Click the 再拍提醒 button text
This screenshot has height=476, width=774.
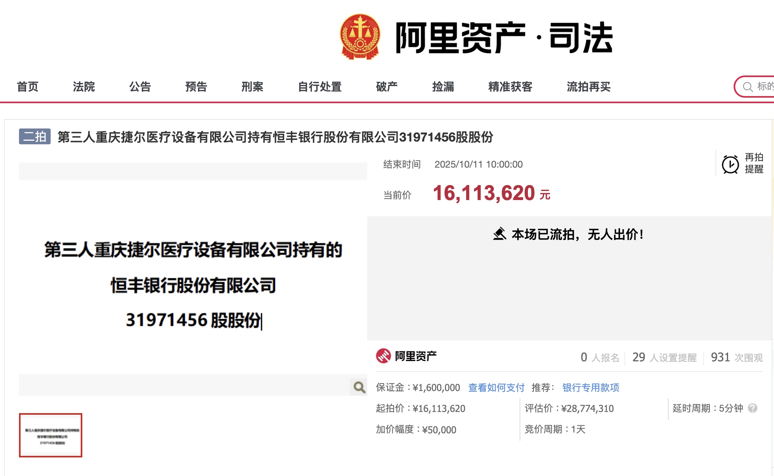coord(753,163)
